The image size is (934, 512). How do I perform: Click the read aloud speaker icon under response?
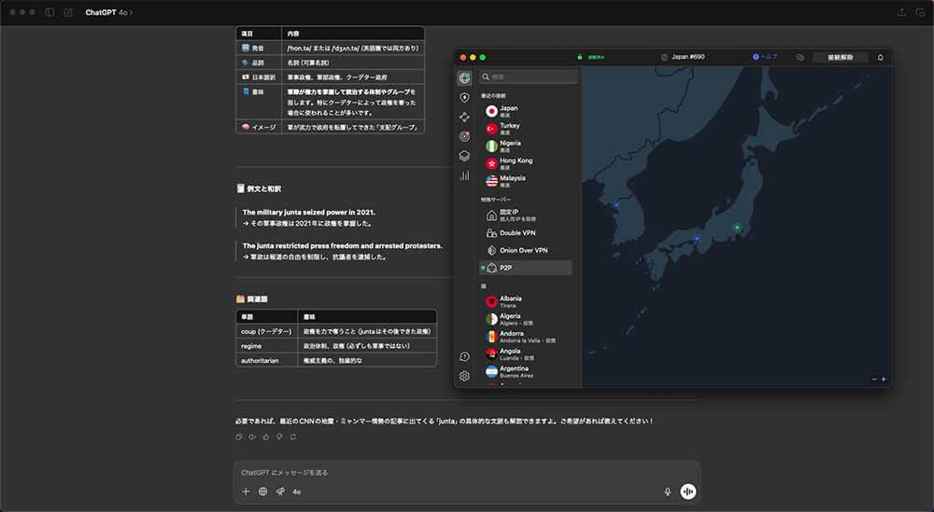point(252,436)
